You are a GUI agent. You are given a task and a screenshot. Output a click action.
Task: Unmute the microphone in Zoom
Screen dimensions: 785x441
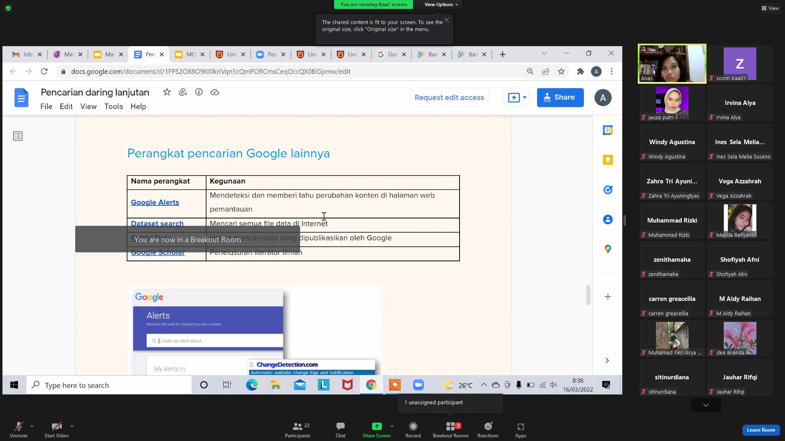pyautogui.click(x=19, y=430)
